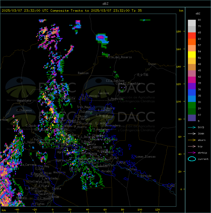The height and width of the screenshot is (213, 211).
Task: Click the 'C_Chilenos' map label
Action: point(24,110)
